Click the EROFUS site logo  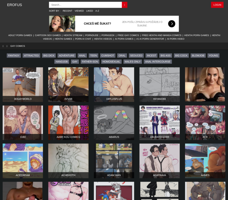15,5
